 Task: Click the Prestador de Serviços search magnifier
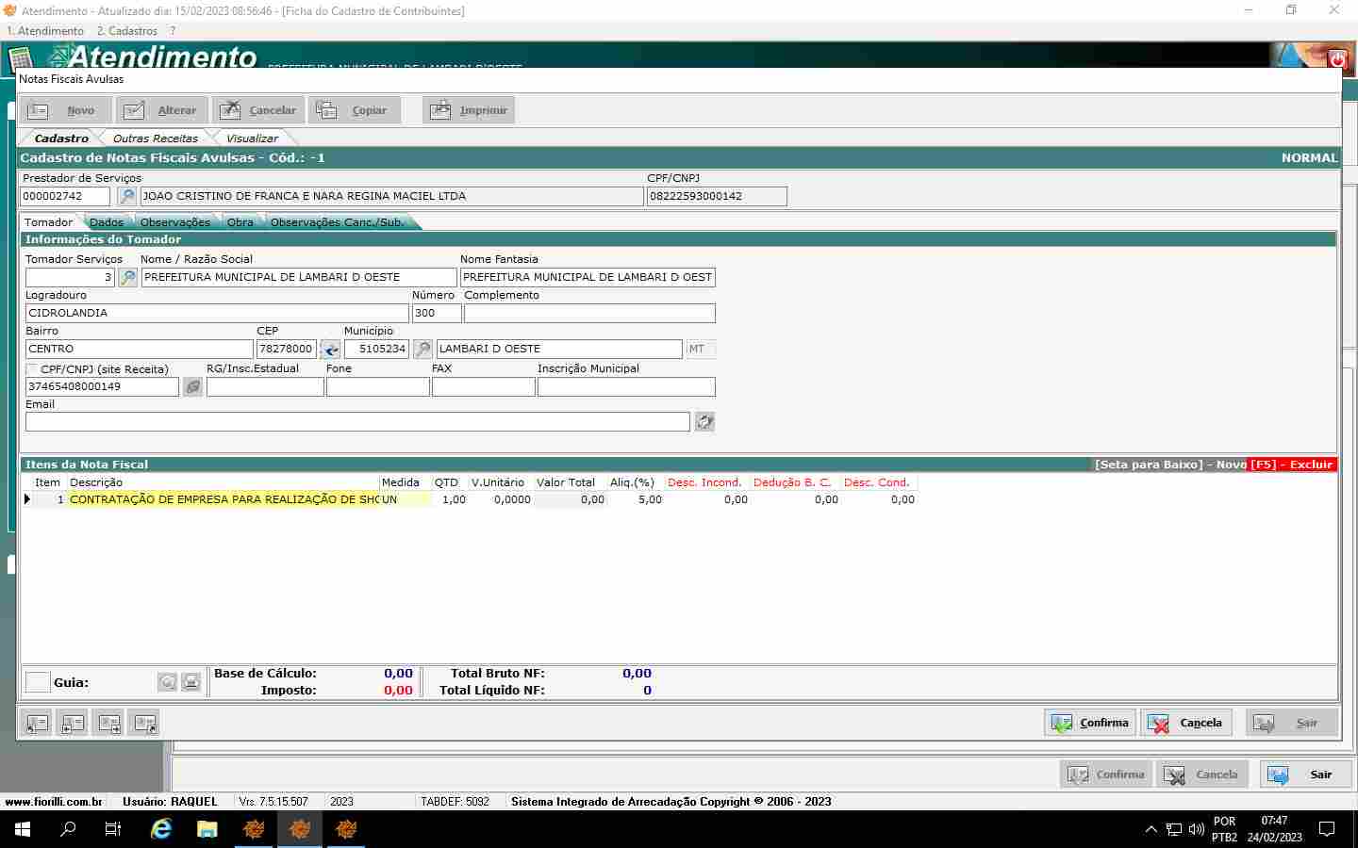click(126, 196)
